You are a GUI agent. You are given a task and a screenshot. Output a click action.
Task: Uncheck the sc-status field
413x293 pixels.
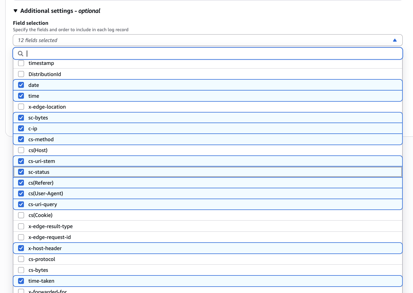21,172
